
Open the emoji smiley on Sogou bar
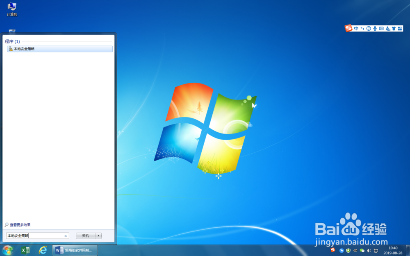tap(369, 29)
